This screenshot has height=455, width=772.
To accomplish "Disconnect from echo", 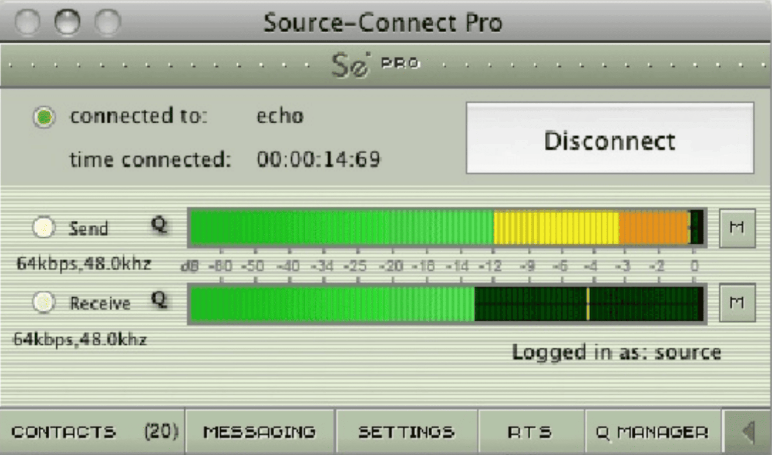I will point(610,141).
